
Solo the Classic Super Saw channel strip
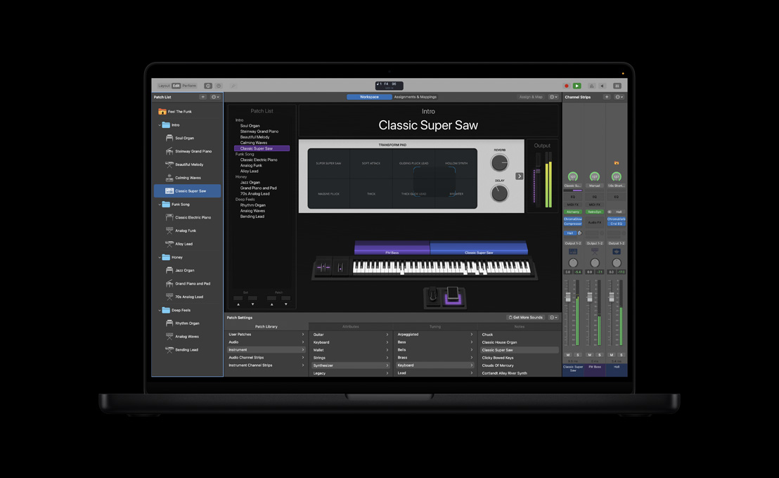coord(577,355)
